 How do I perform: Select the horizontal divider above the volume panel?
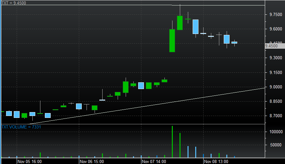(x=133, y=124)
